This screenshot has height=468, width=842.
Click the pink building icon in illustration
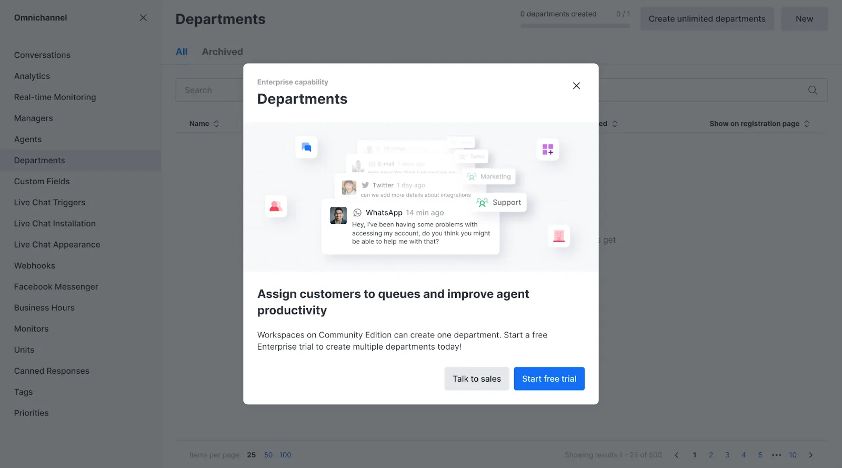[x=559, y=236]
